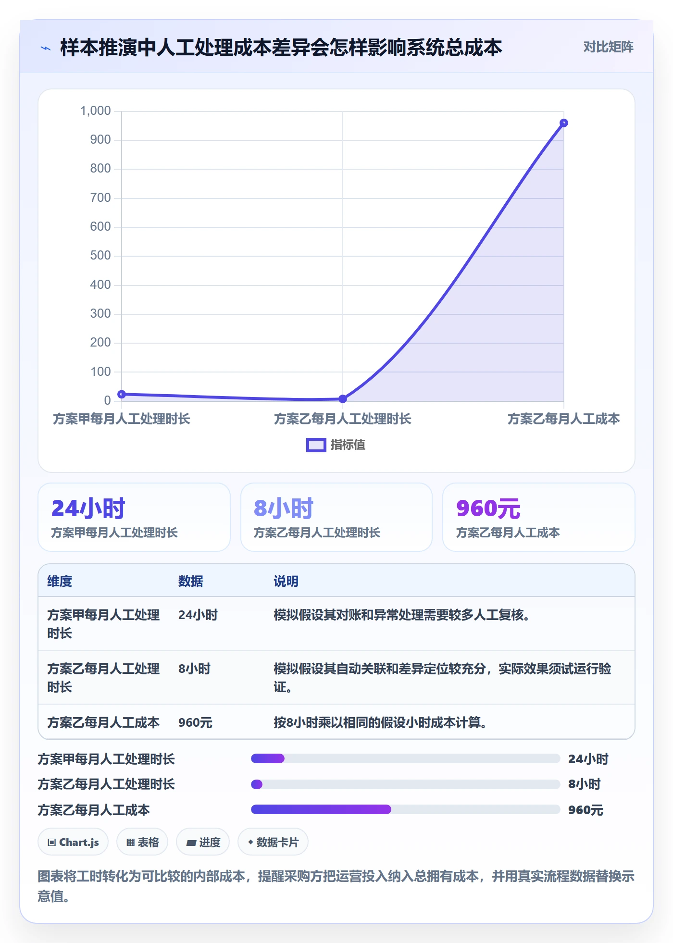Select the data point for 方案甲每月人工处理时长
The width and height of the screenshot is (673, 943).
point(122,394)
